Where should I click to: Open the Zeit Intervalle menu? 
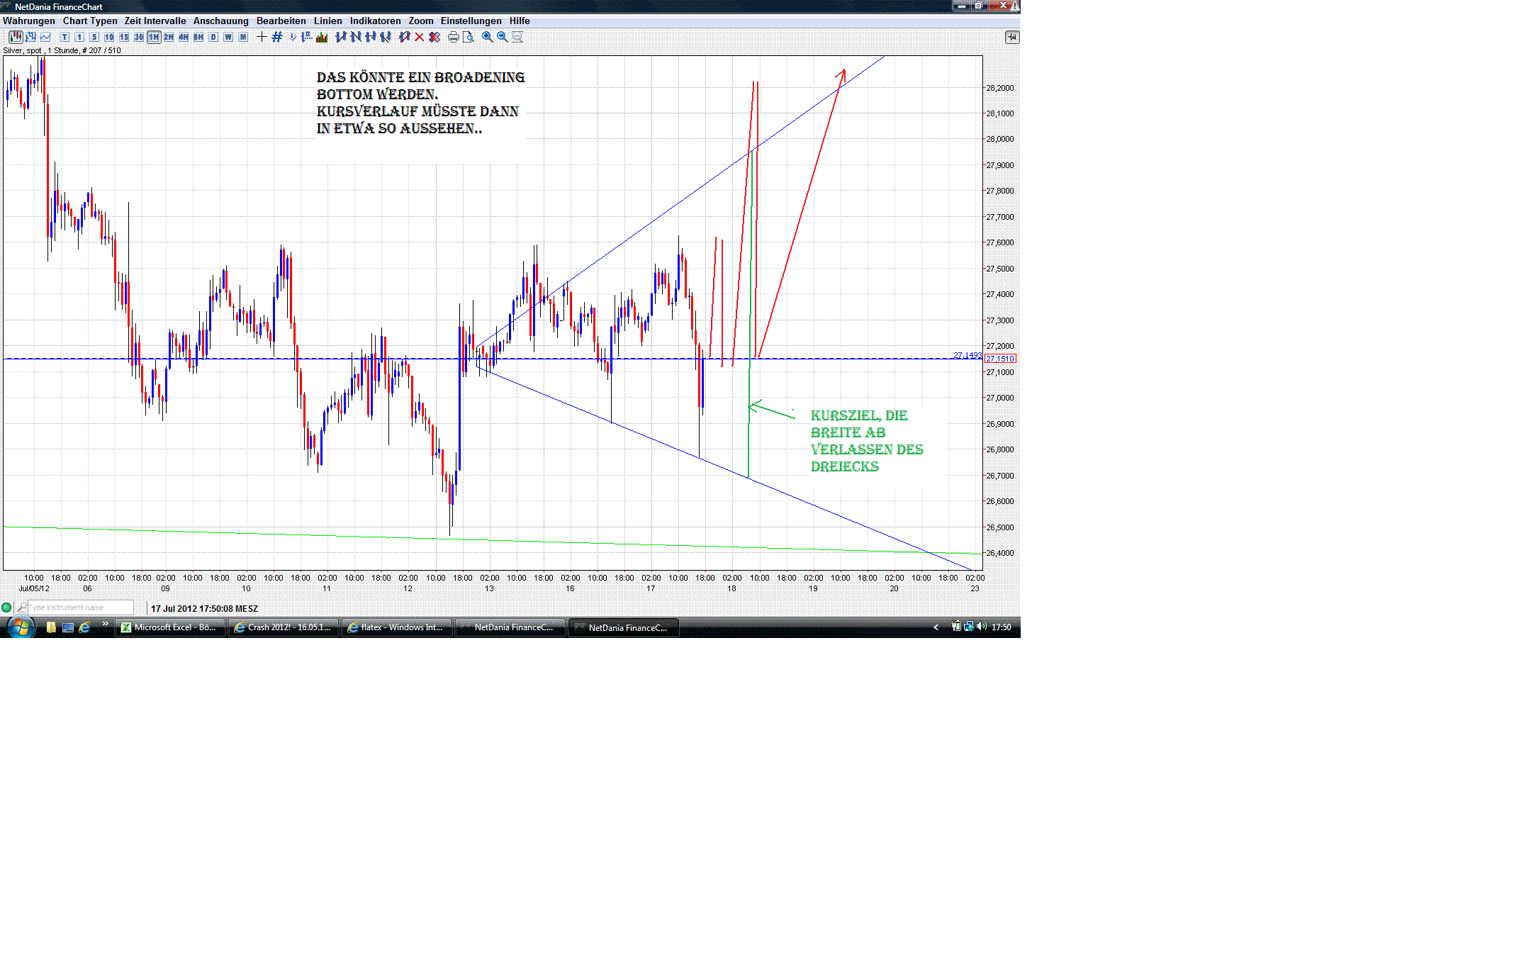click(155, 21)
